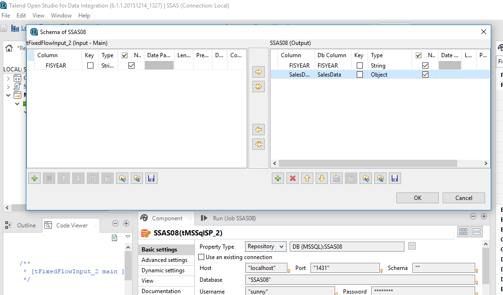Cancel the Schema of SSAS08 dialog

(x=463, y=198)
